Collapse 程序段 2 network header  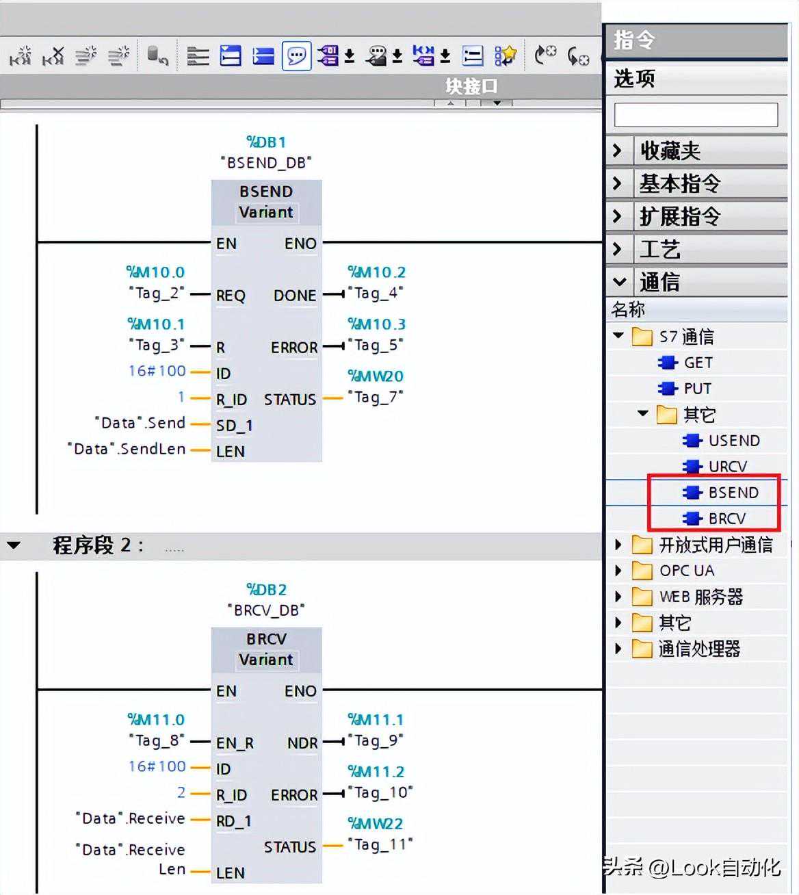(x=14, y=545)
